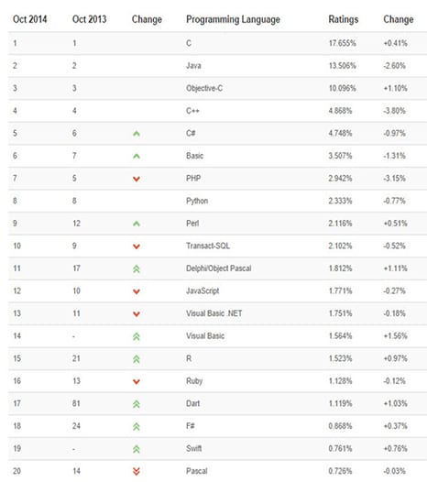
Task: Click the red down arrow beside Ruby
Action: click(137, 381)
